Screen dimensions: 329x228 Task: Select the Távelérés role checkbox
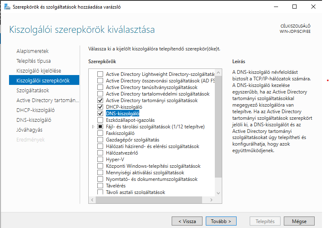coord(100,186)
